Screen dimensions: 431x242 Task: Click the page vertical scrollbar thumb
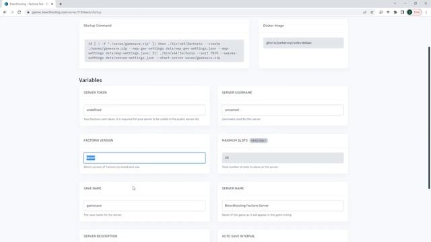429,118
